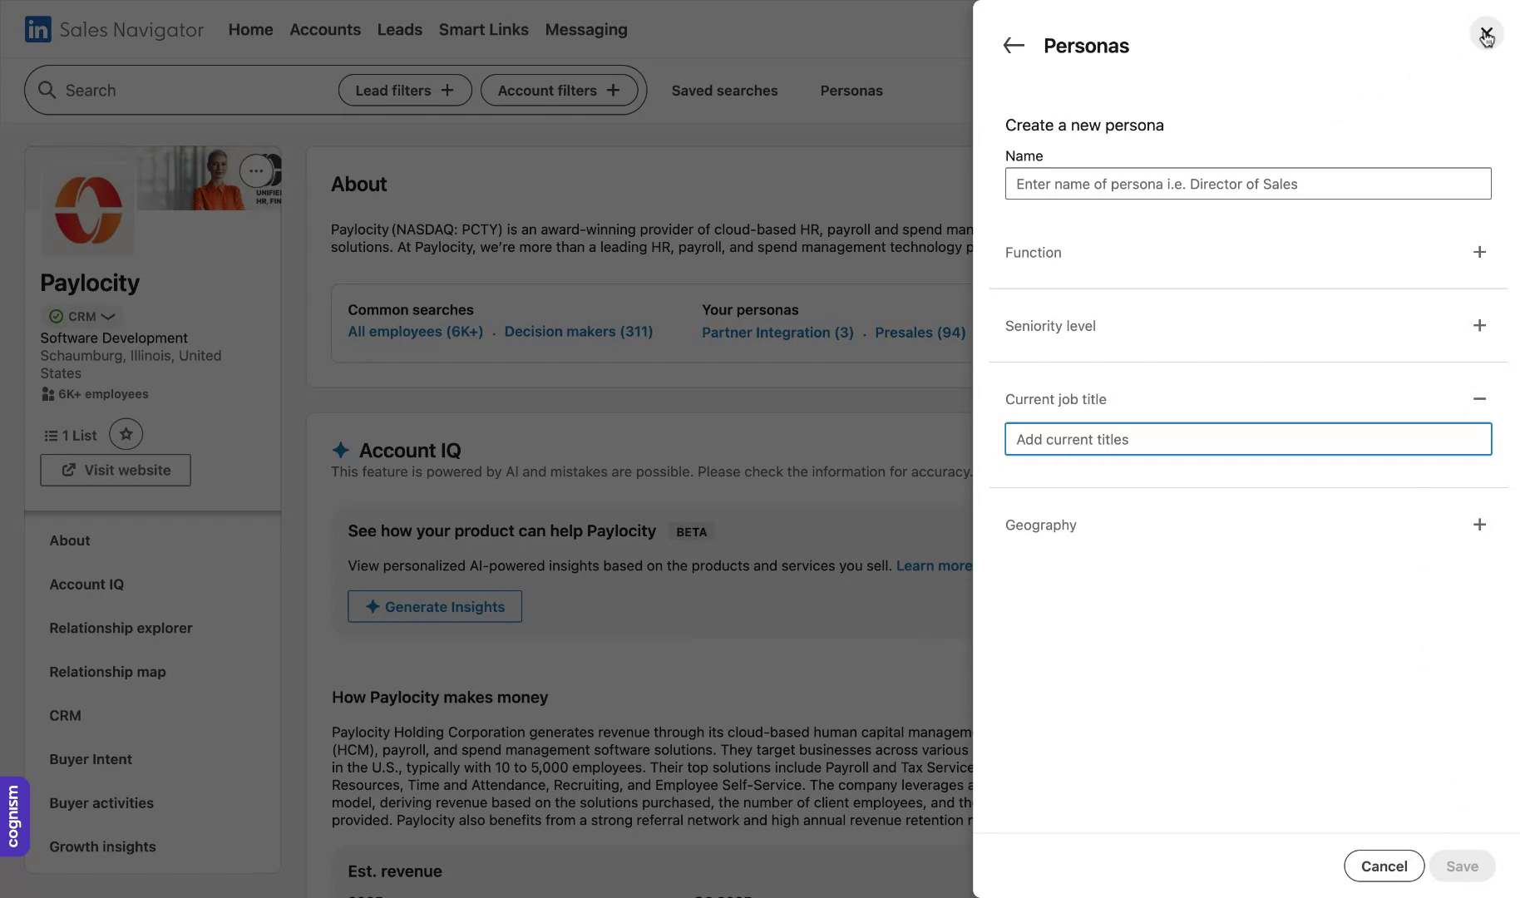This screenshot has width=1520, height=898.
Task: Click the Visit website button
Action: pos(115,470)
